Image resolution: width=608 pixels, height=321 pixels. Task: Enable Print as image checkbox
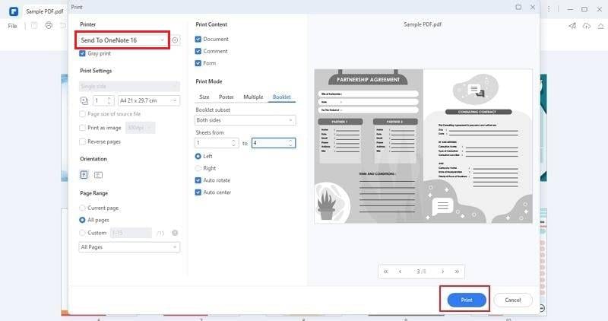point(82,128)
